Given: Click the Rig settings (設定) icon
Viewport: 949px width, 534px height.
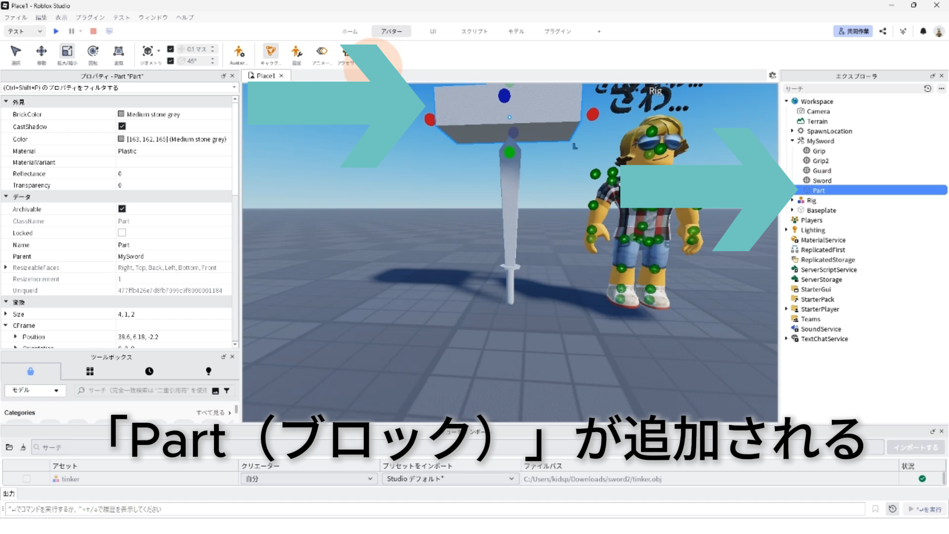Looking at the screenshot, I should (x=297, y=51).
